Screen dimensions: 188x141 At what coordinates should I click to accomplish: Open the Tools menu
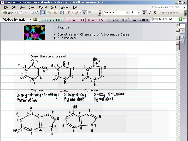pos(54,7)
